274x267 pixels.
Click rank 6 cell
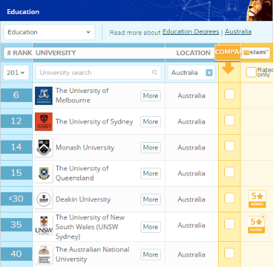coord(16,95)
